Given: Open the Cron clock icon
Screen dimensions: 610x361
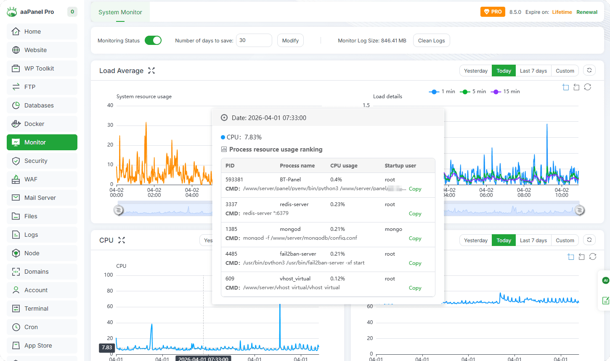Looking at the screenshot, I should tap(16, 327).
